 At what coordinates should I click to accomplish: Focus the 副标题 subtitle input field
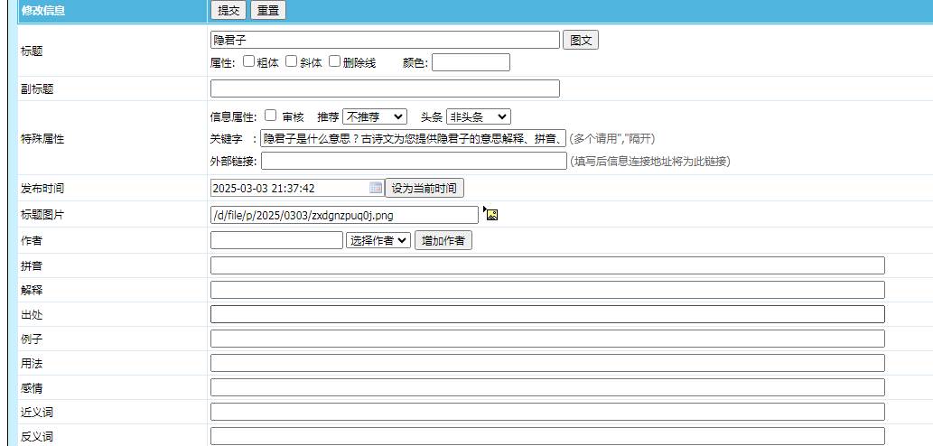385,88
